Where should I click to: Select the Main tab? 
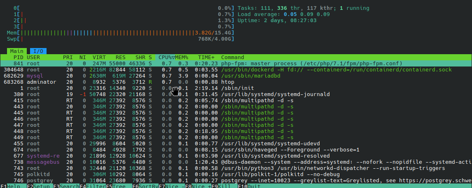click(x=16, y=51)
